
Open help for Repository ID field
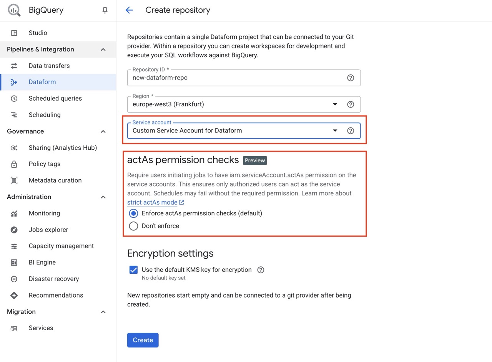[x=350, y=78]
